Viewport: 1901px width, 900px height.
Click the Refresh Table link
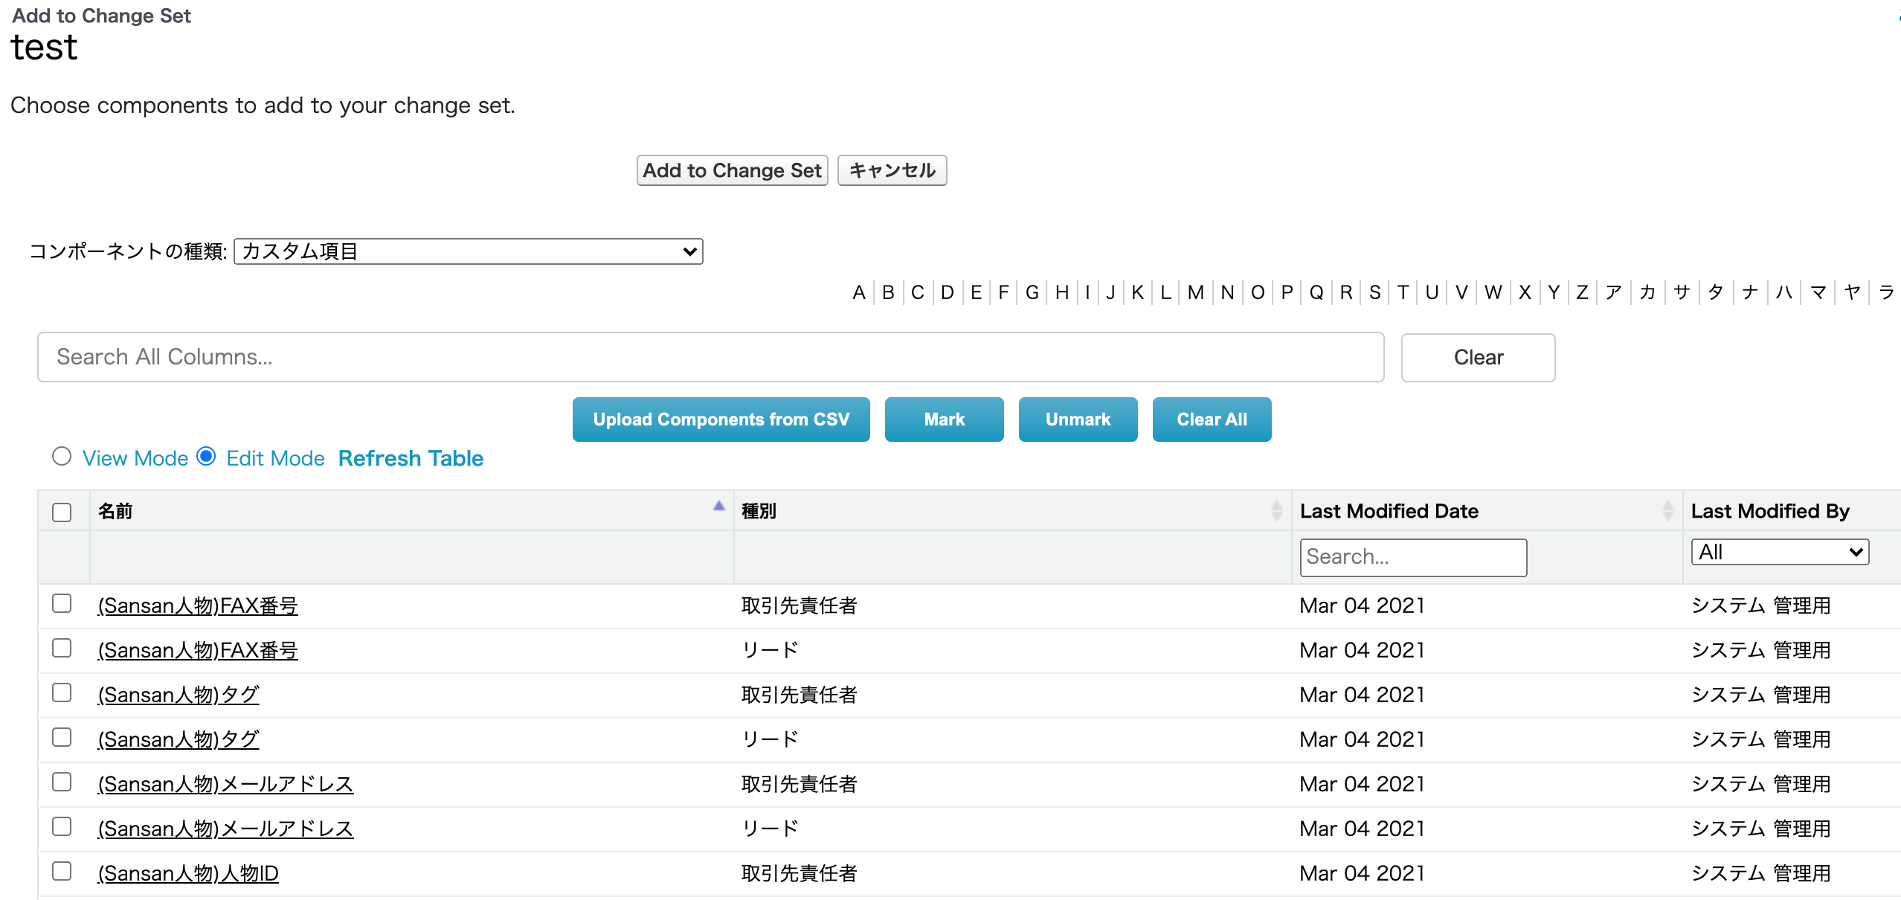(411, 458)
